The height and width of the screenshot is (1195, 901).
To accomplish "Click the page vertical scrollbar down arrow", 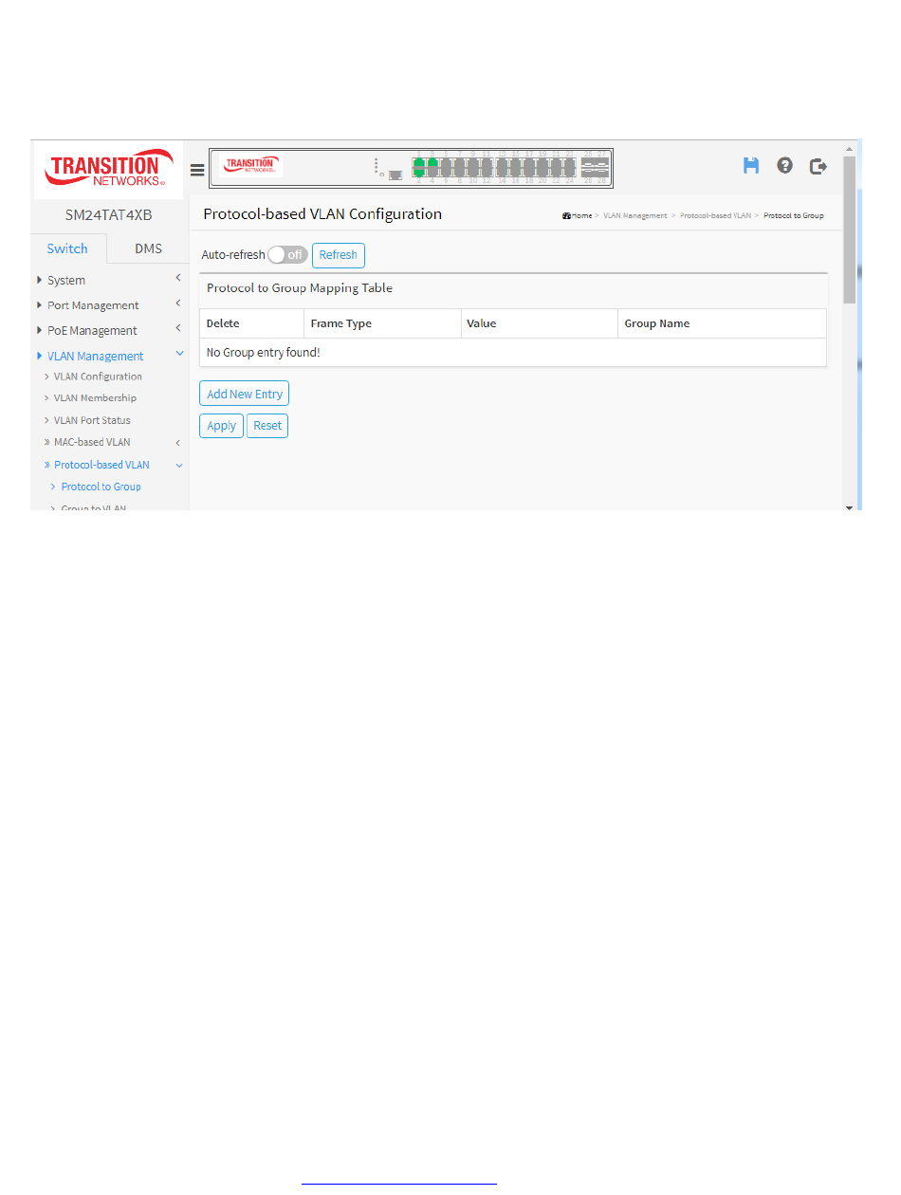I will point(849,507).
